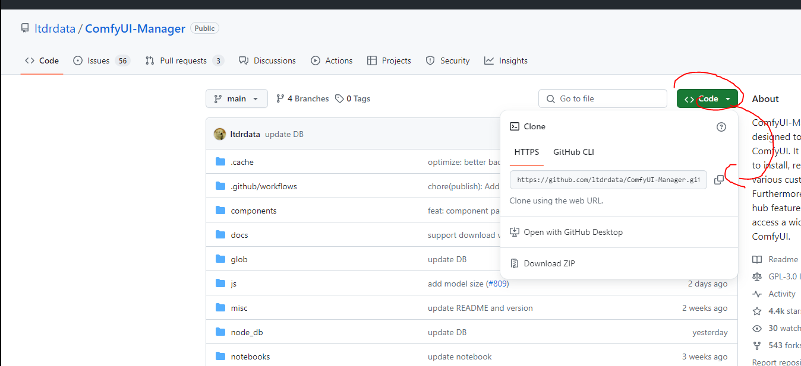The height and width of the screenshot is (366, 801).
Task: Click the book icon beside Readme
Action: 757,259
